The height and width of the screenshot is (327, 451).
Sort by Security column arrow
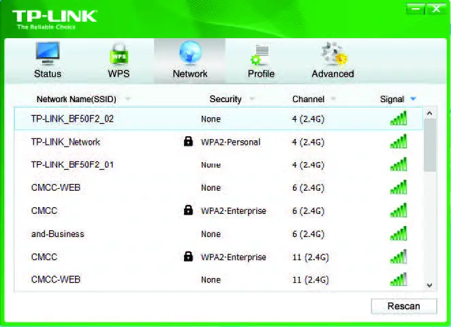252,99
